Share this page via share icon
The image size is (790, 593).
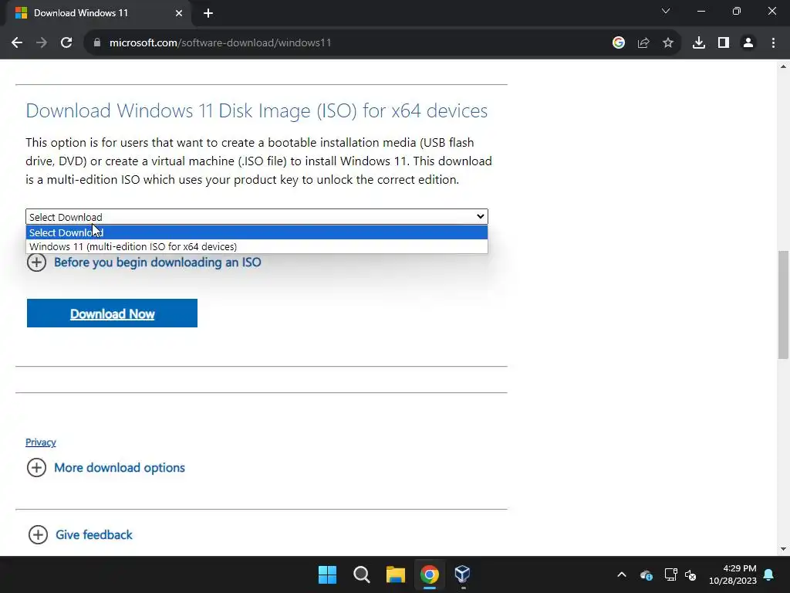(643, 43)
